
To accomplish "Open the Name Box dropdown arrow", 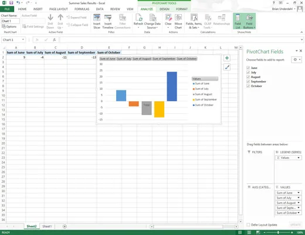I will click(x=23, y=40).
